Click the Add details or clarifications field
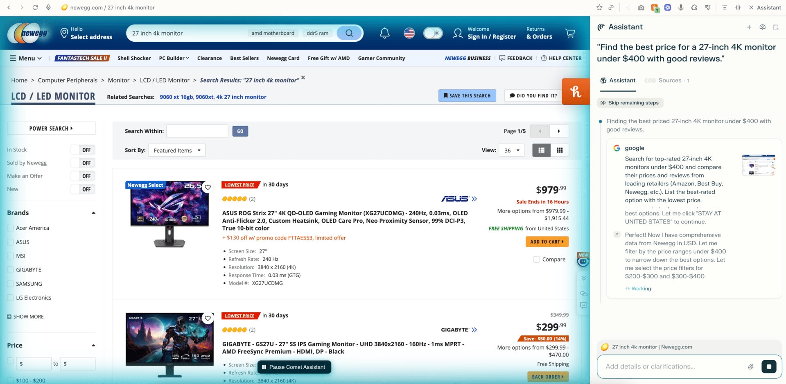The width and height of the screenshot is (786, 384). pos(673,366)
